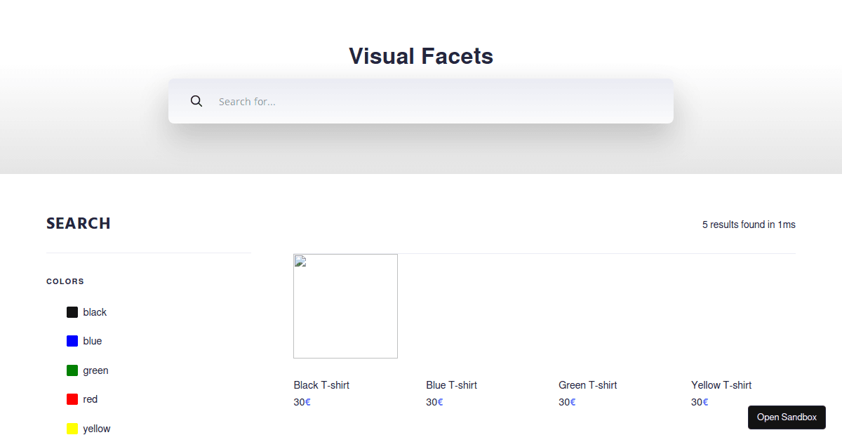Filter results by the red facet label
This screenshot has height=442, width=842.
click(x=91, y=399)
